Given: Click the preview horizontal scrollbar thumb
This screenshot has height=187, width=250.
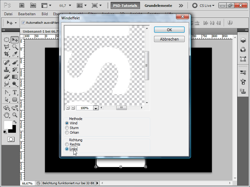Looking at the screenshot, I should pos(122,108).
